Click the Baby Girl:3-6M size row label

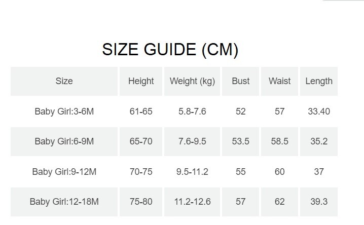64,111
